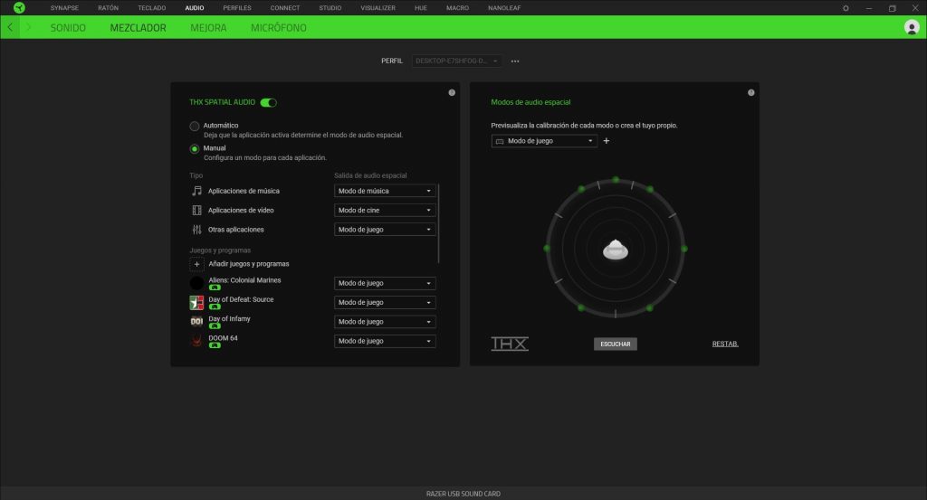The image size is (927, 500).
Task: Click the left side speaker dot
Action: (x=546, y=249)
